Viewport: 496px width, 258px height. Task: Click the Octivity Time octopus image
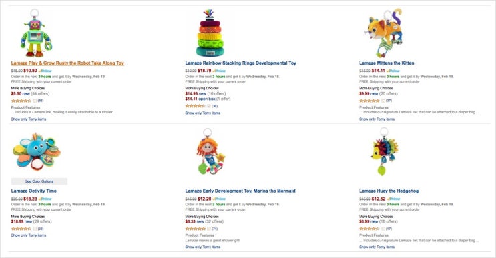[36, 152]
